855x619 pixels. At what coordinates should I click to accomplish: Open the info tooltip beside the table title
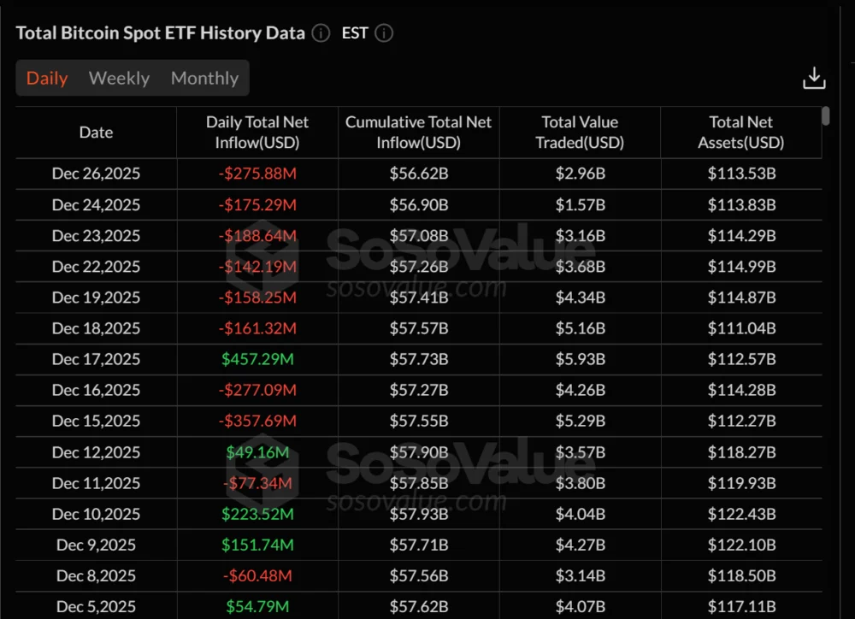[321, 33]
